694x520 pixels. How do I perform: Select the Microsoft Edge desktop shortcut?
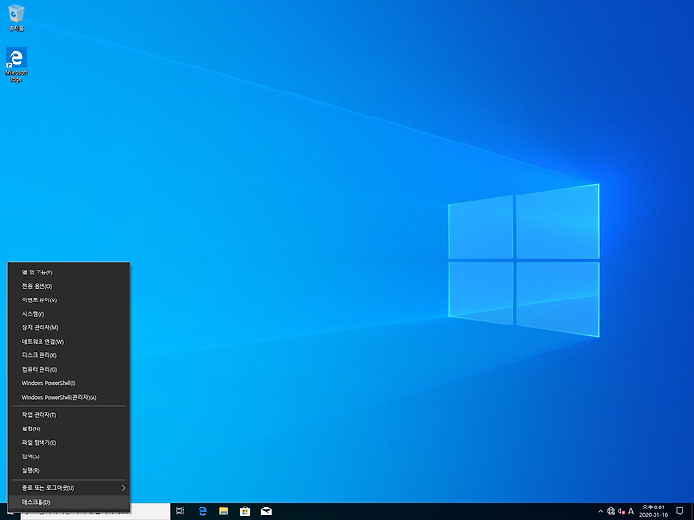click(16, 65)
